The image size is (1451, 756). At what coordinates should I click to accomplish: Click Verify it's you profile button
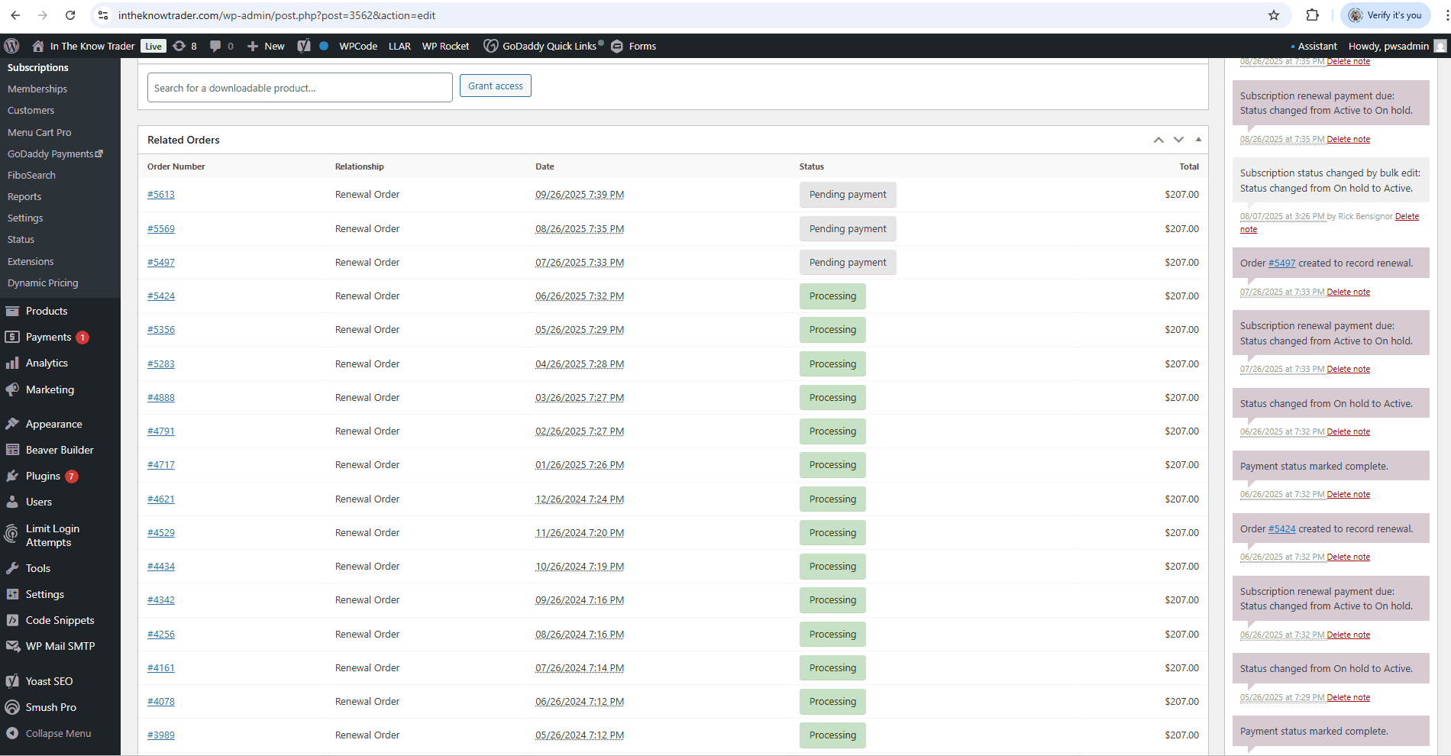click(x=1386, y=15)
